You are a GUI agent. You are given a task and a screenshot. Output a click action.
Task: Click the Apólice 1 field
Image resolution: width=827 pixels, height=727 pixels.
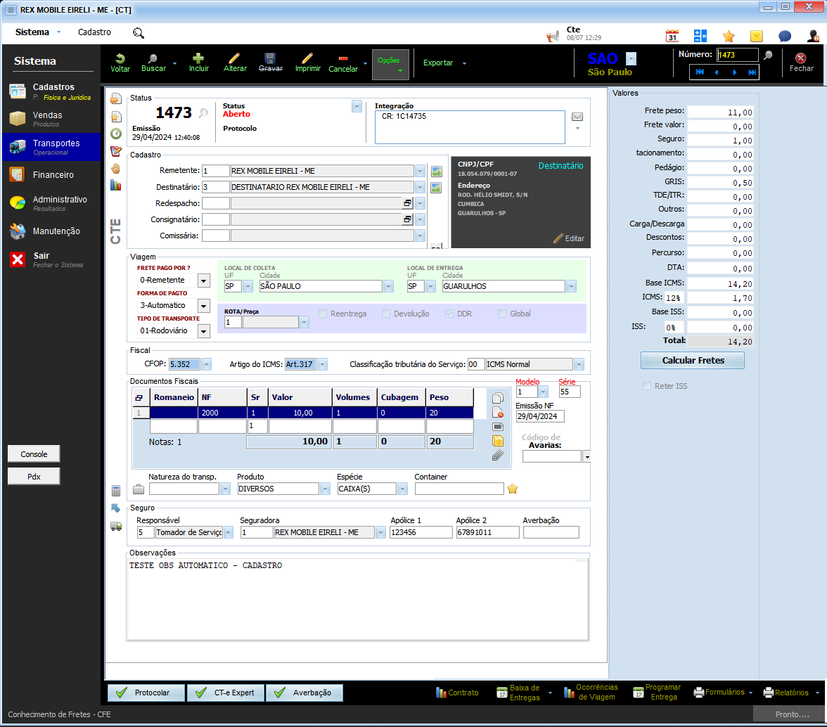click(x=421, y=532)
